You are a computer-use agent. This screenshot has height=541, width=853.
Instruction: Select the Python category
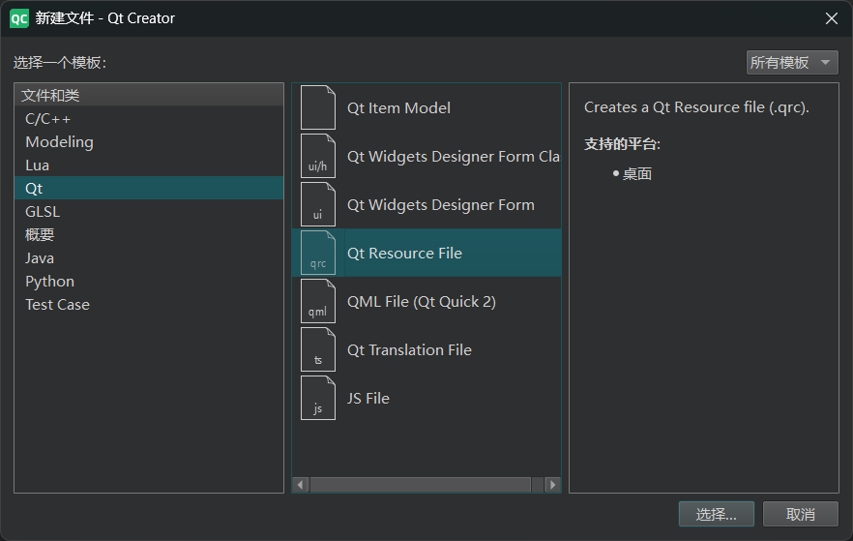149,282
